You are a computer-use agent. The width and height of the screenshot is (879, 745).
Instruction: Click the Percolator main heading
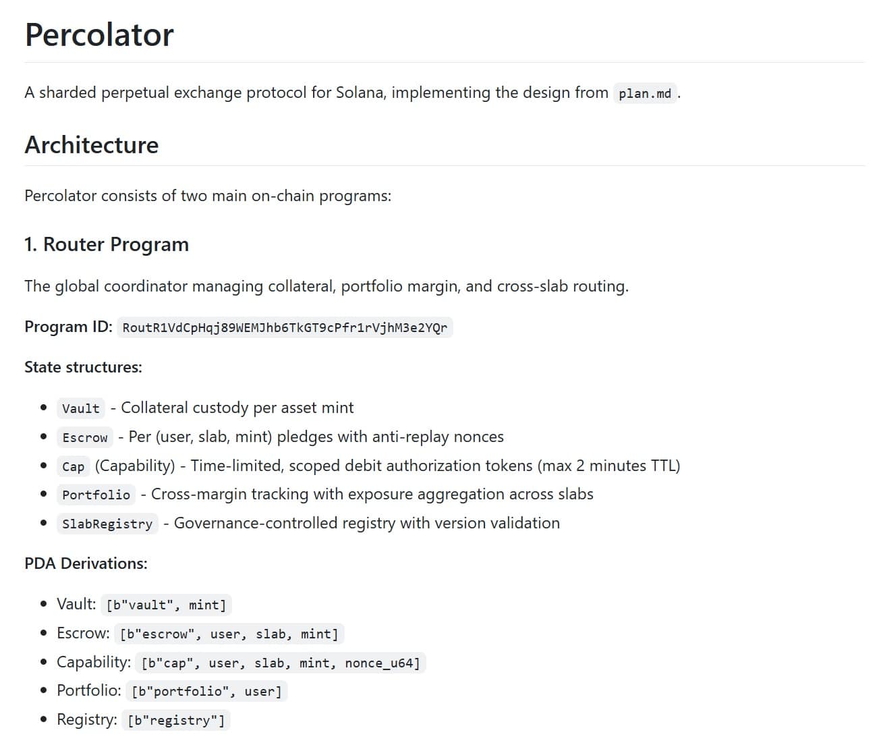[99, 35]
